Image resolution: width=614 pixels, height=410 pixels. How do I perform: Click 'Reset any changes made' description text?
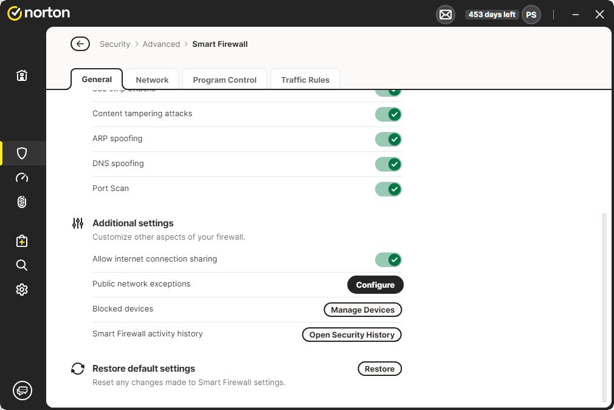(x=188, y=383)
